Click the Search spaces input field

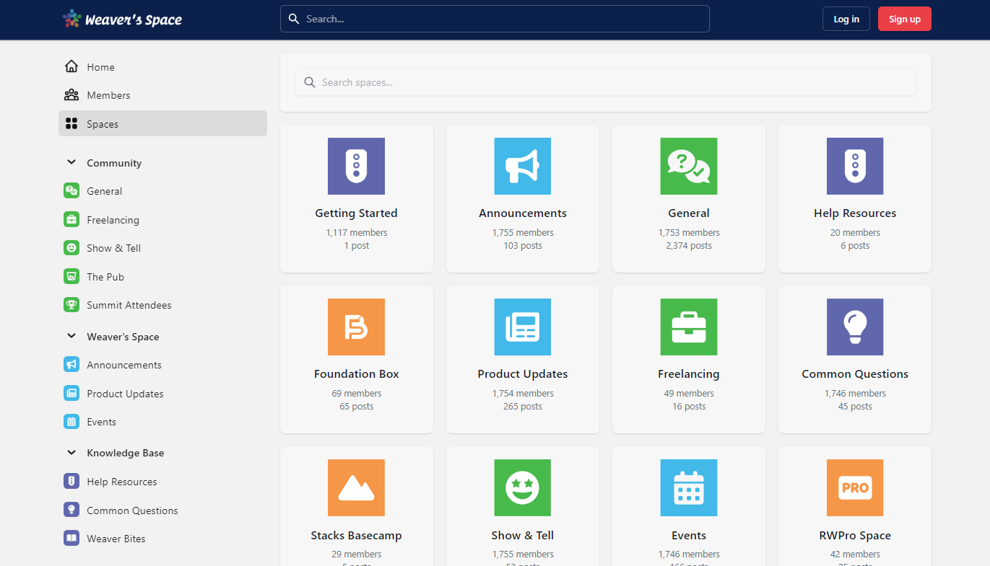(605, 82)
